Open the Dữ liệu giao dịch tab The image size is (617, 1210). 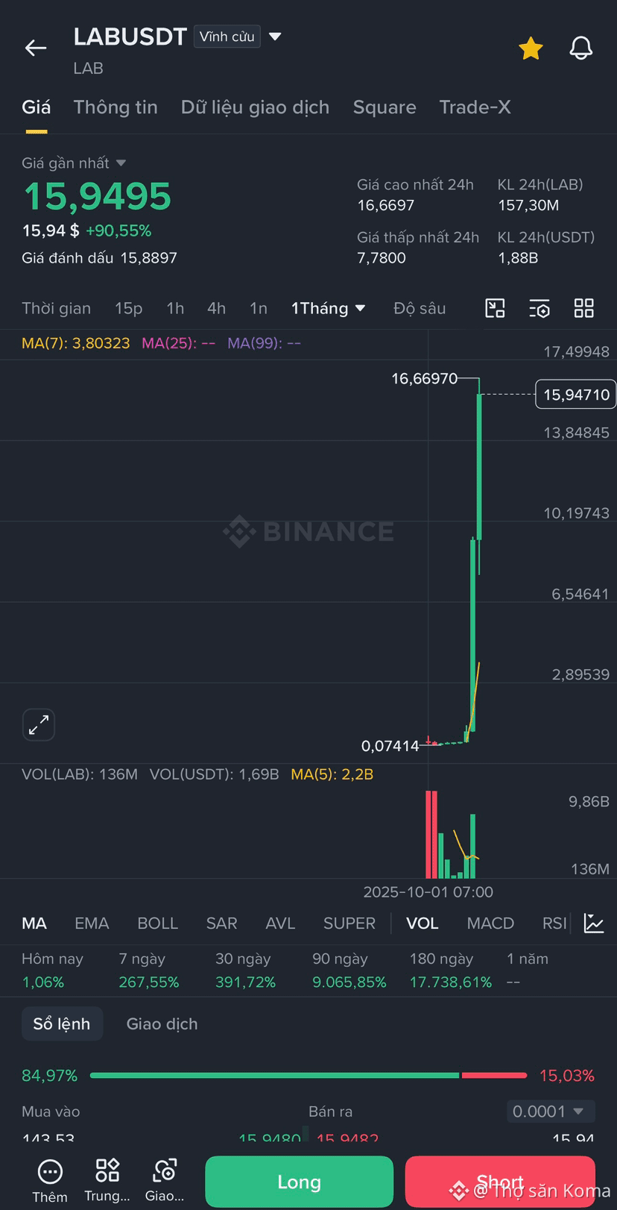pyautogui.click(x=255, y=107)
